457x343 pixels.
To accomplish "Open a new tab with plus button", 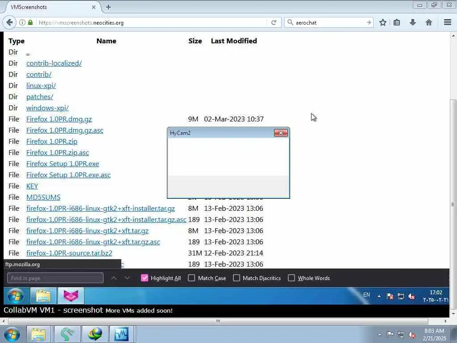I will tap(108, 7).
